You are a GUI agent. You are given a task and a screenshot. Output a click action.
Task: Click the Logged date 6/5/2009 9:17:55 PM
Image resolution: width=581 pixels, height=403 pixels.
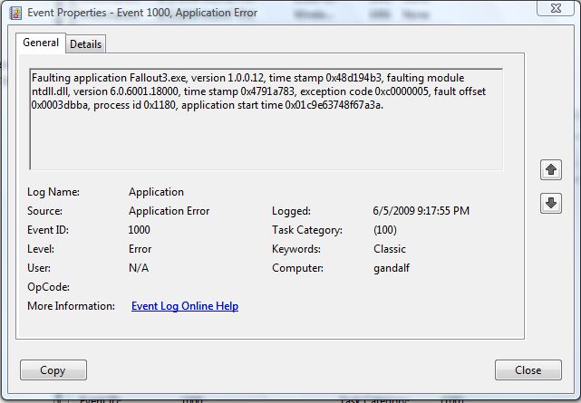coord(421,211)
